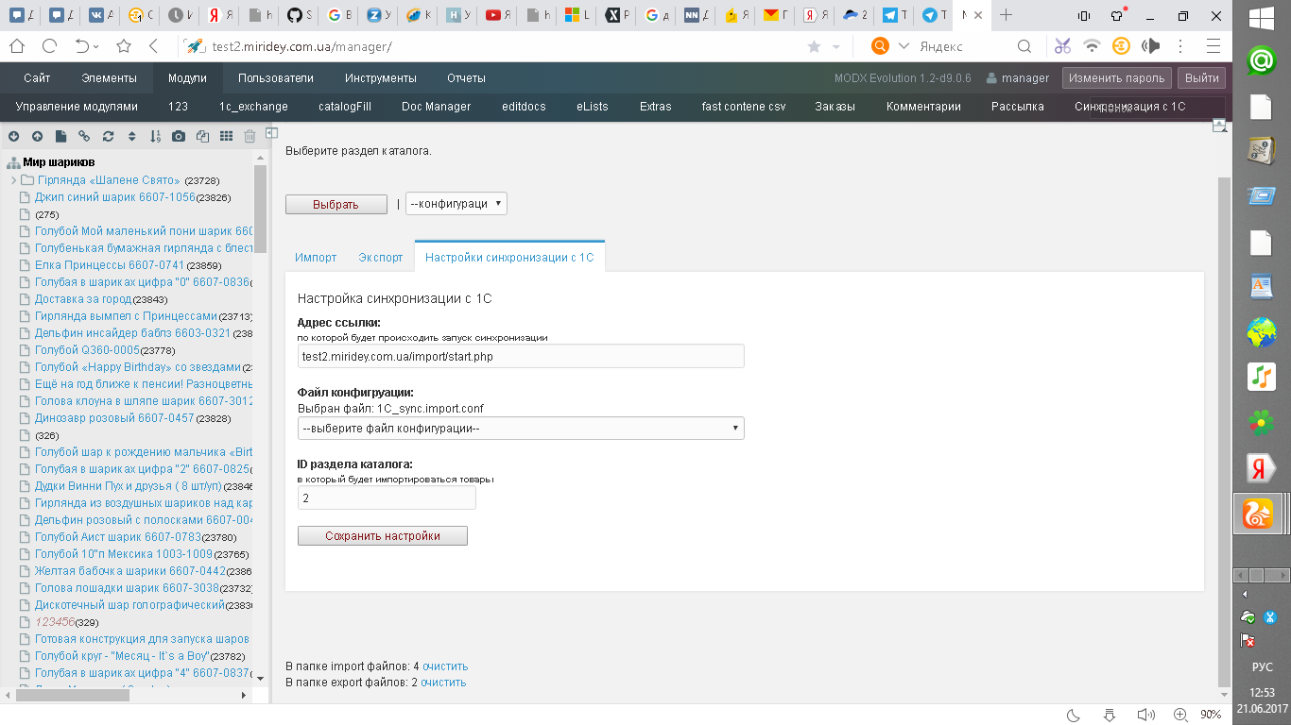Open the search engine chevron dropdown
The height and width of the screenshot is (725, 1291).
tap(904, 46)
